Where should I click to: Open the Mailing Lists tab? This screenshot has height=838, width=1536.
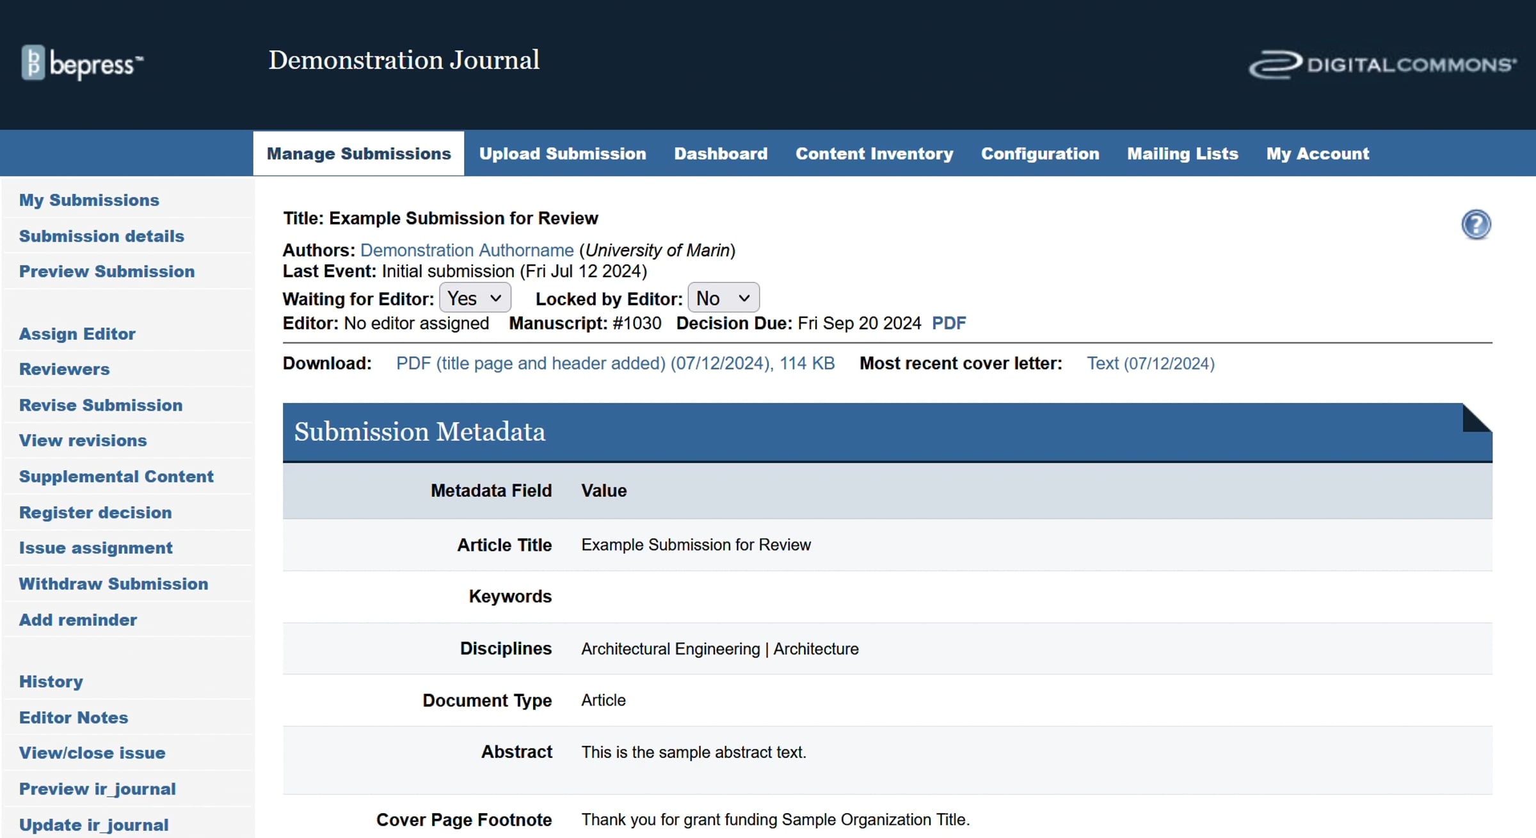[x=1183, y=154]
